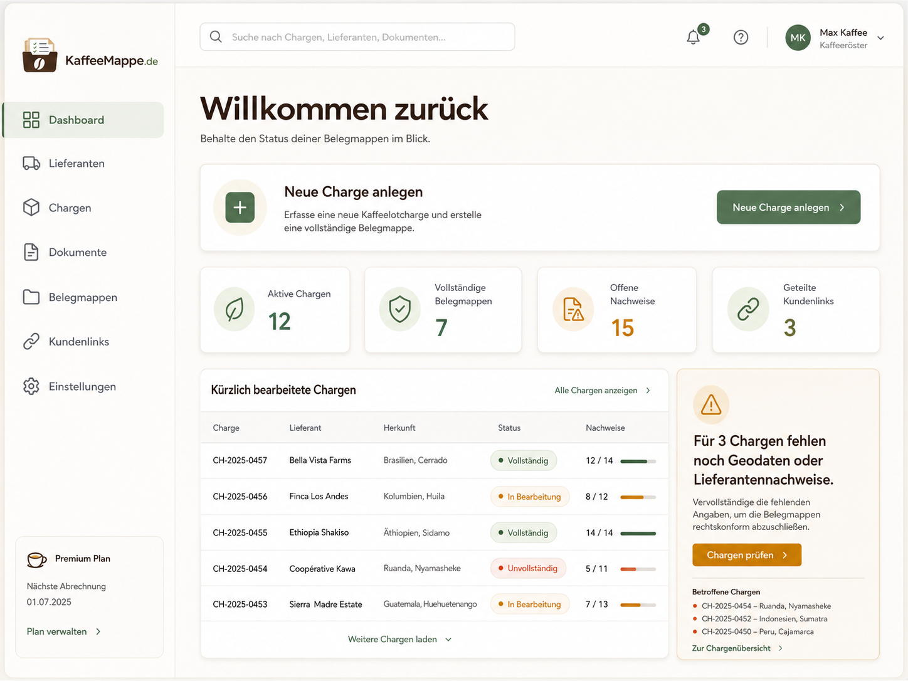Click the shield icon in Vollständige Belegmappen card
The image size is (908, 681).
tap(400, 309)
